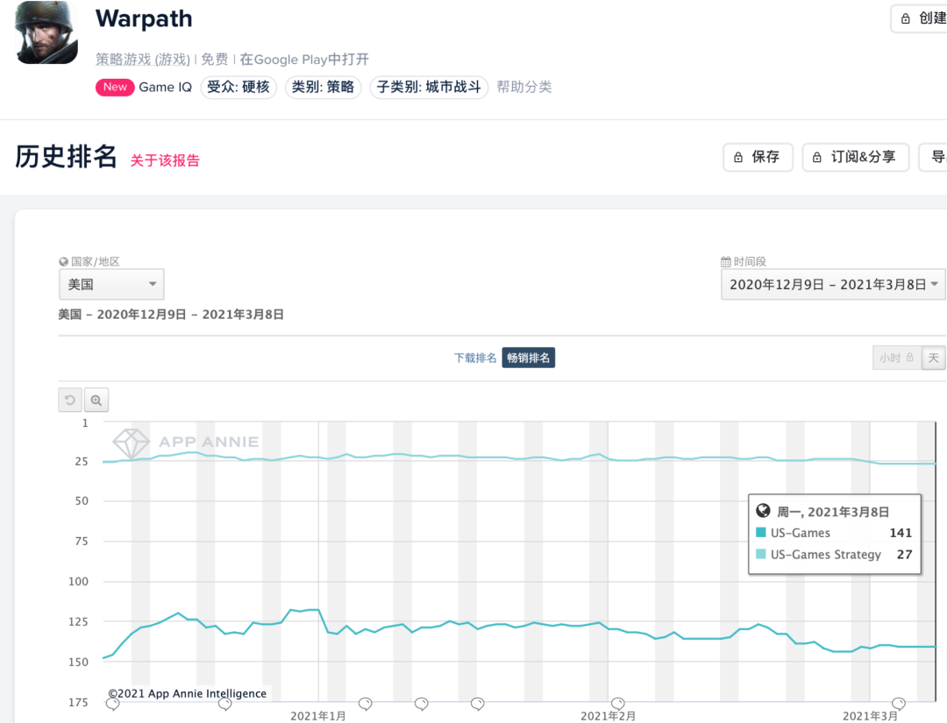Select the 类别: 策略 tag
The height and width of the screenshot is (723, 947).
point(323,87)
